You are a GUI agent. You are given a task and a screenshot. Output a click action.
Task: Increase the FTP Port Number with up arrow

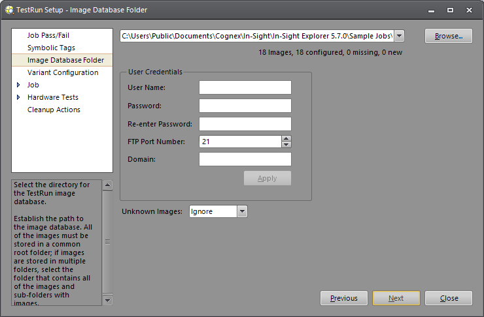(x=286, y=138)
